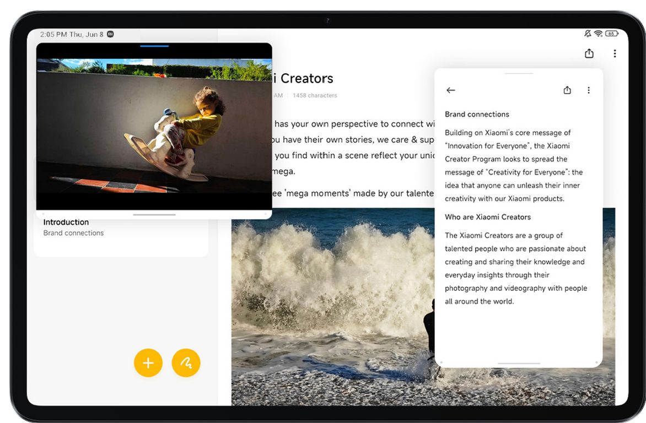Viewport: 646px width, 423px height.
Task: Select 'Brand connections' subtitle under Introduction
Action: point(73,233)
